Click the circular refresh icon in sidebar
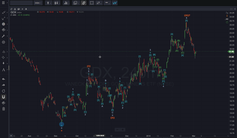This screenshot has height=138, width=237. [x=3, y=91]
